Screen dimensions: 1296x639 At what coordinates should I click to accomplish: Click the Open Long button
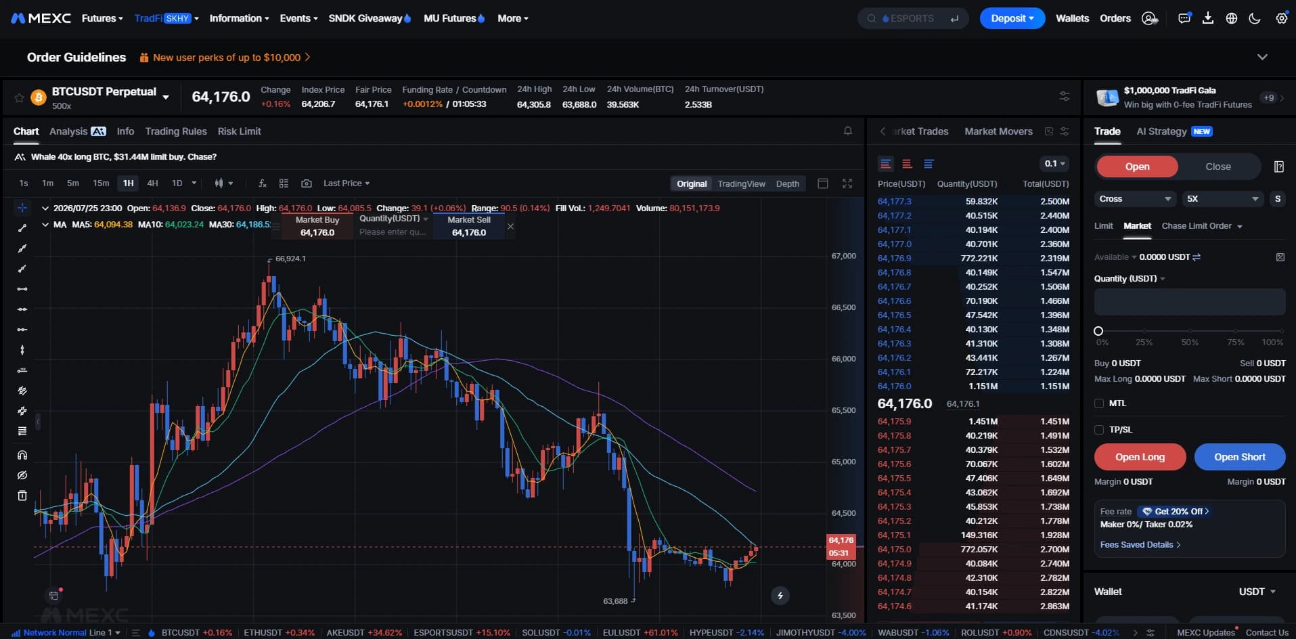pos(1140,457)
